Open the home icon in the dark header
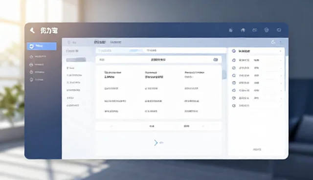Screen dimensions: 313x180 click(243, 30)
